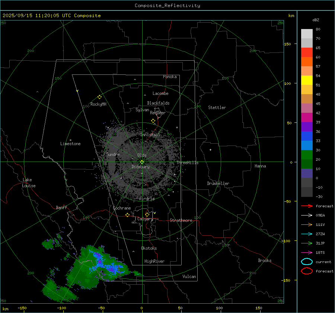Screen dimensions: 335x313
Task: Click the red forecast arrow in the legend
Action: coord(307,206)
